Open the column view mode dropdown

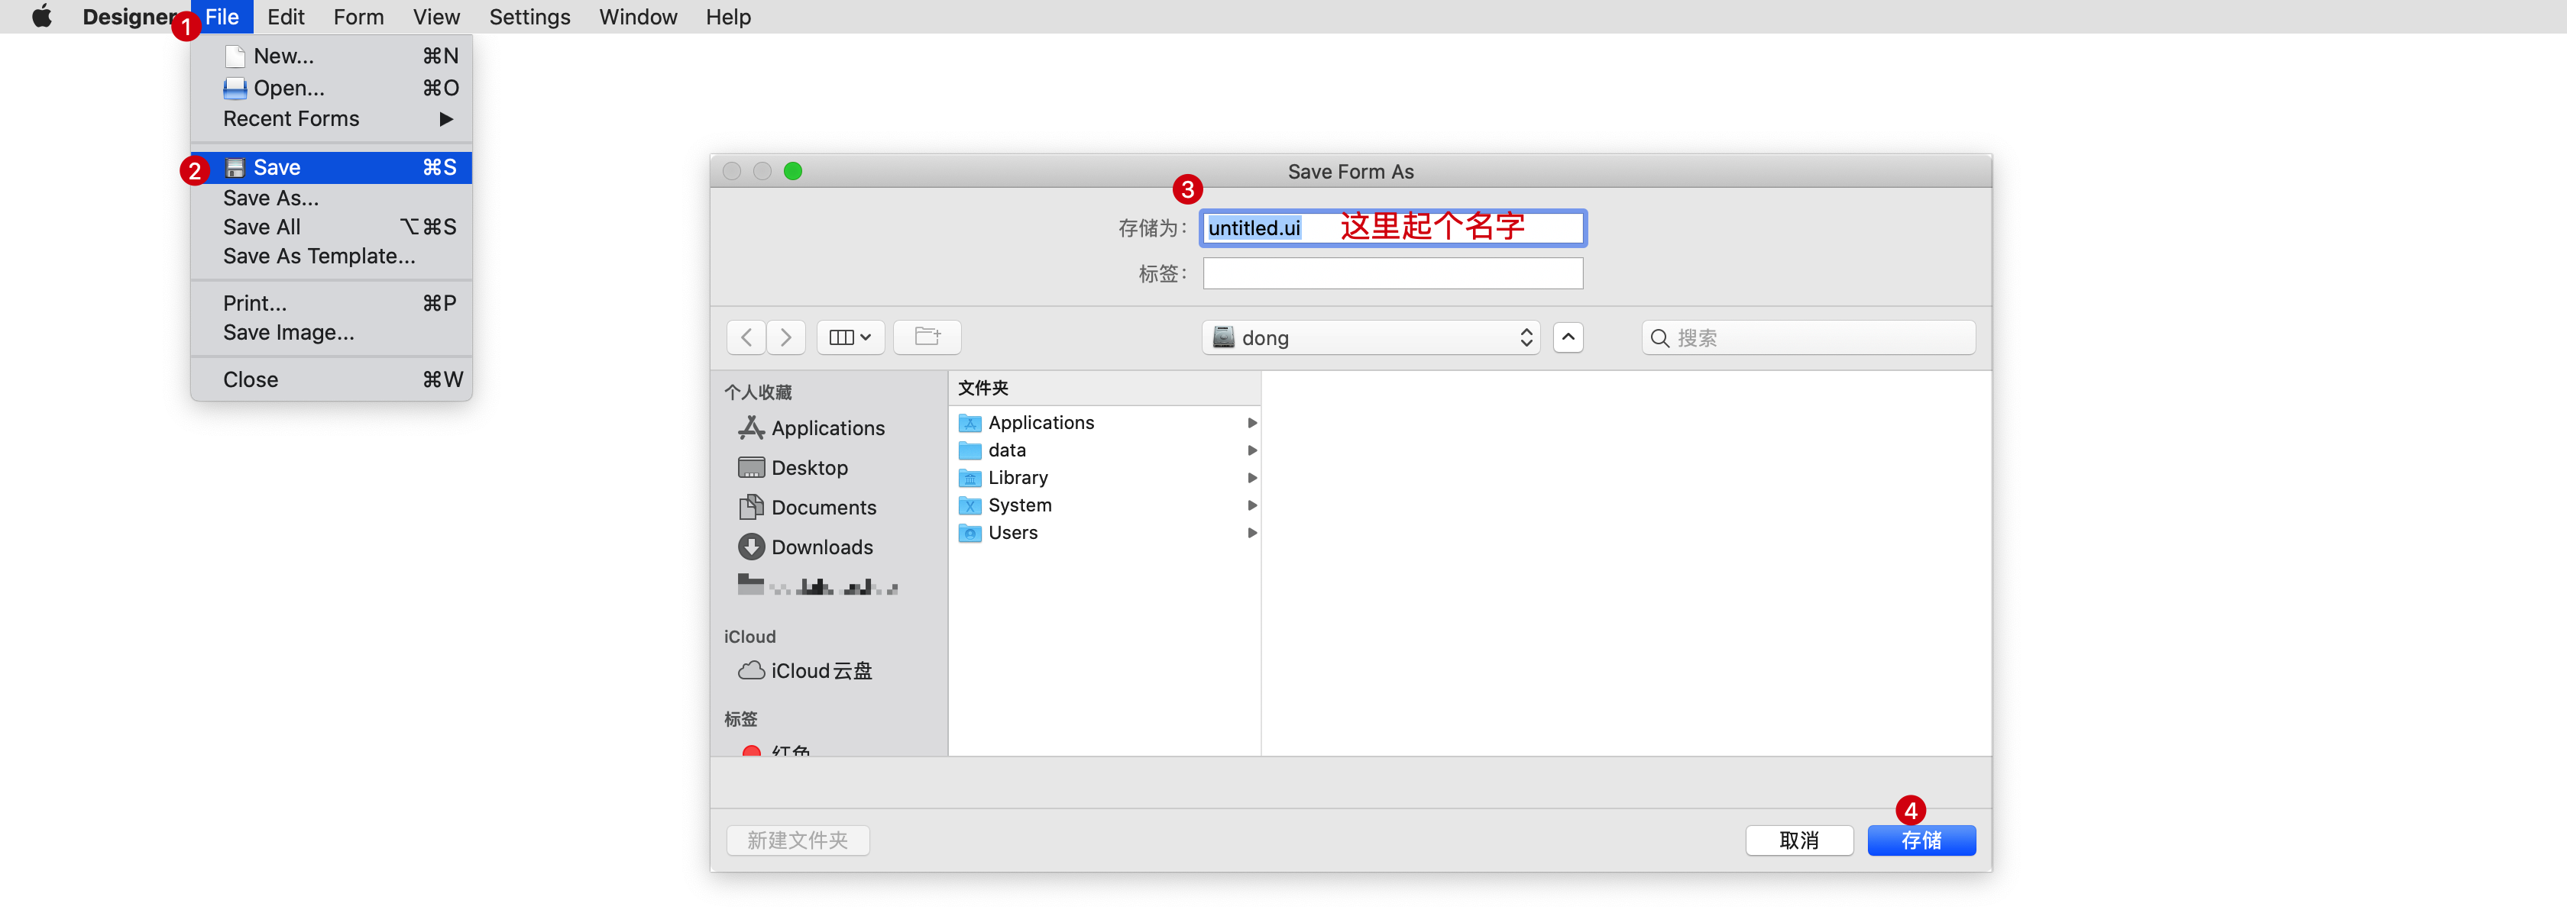(x=850, y=337)
